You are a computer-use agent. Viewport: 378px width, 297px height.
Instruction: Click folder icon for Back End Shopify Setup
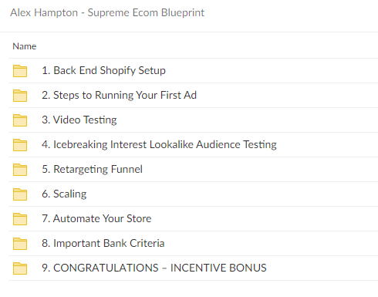[x=20, y=71]
